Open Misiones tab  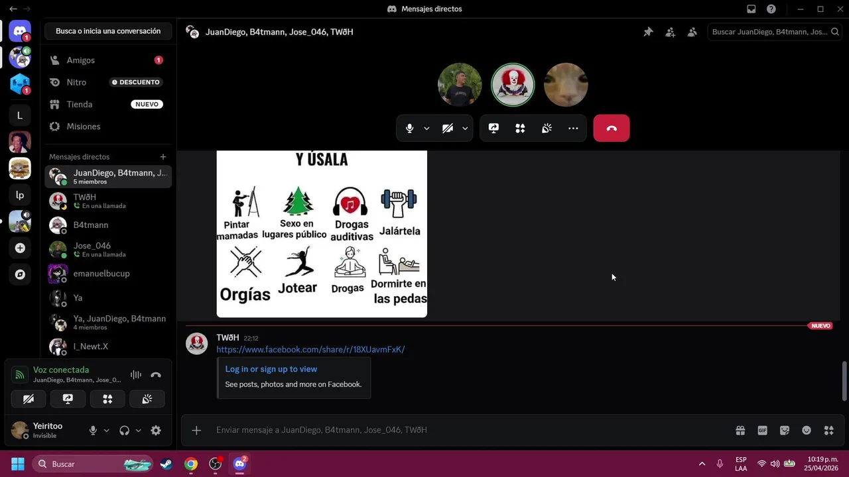coord(108,127)
